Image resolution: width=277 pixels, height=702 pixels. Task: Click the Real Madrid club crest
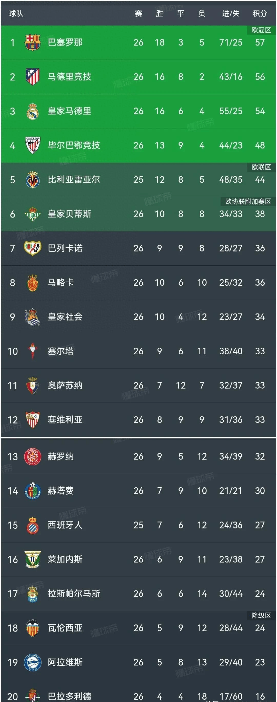tap(33, 111)
